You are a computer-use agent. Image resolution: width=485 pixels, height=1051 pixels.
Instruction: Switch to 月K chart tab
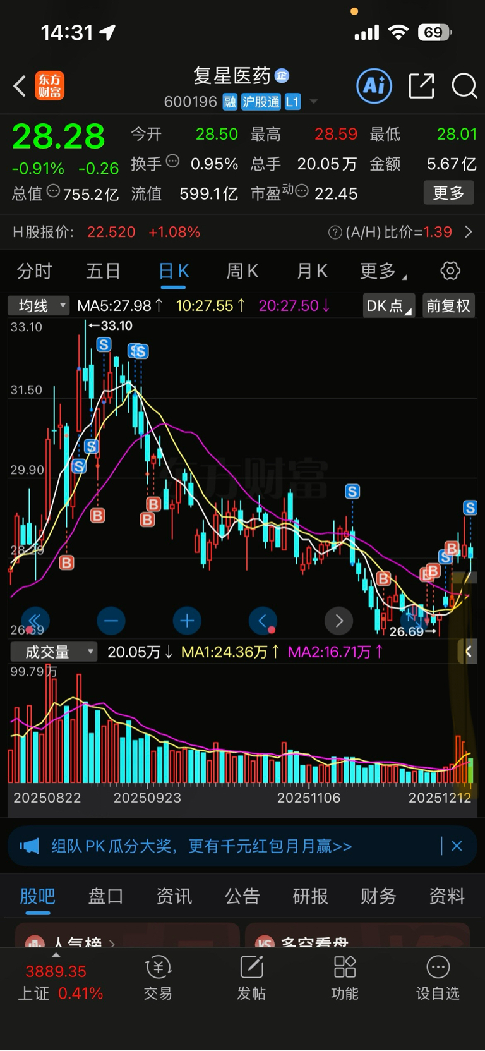point(312,271)
